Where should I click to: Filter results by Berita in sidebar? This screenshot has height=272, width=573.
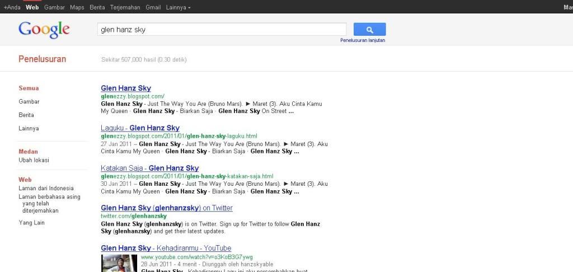pos(26,115)
